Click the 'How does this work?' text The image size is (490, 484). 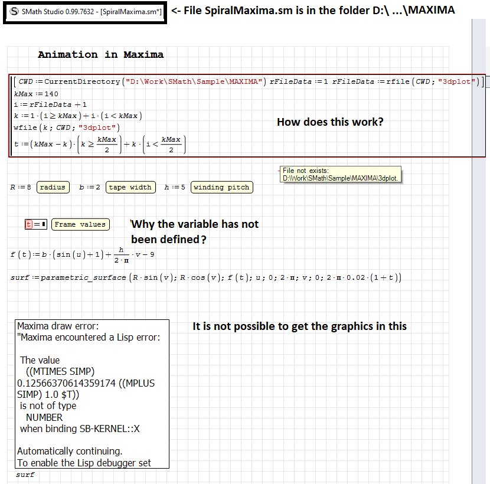330,122
